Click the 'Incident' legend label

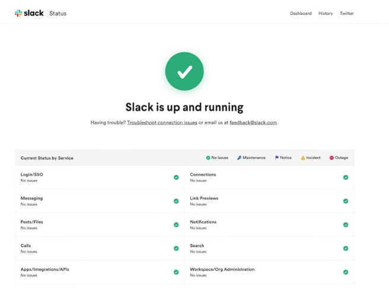[x=313, y=158]
